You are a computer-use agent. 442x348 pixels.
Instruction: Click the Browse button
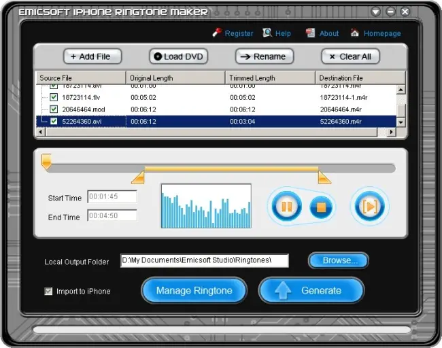[x=338, y=260]
